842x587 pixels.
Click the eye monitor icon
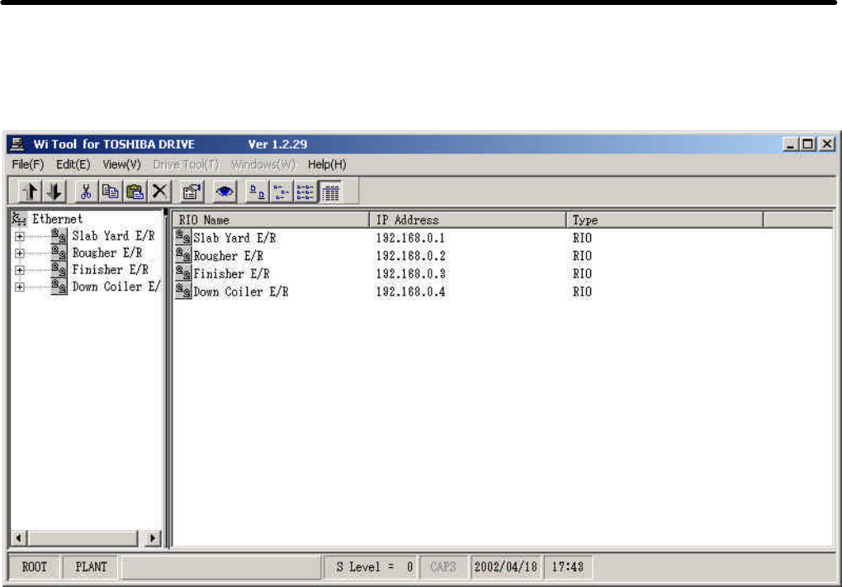click(x=223, y=192)
